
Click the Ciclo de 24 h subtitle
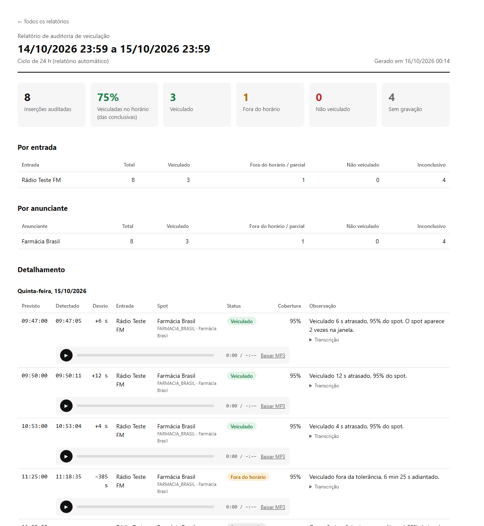[x=63, y=61]
